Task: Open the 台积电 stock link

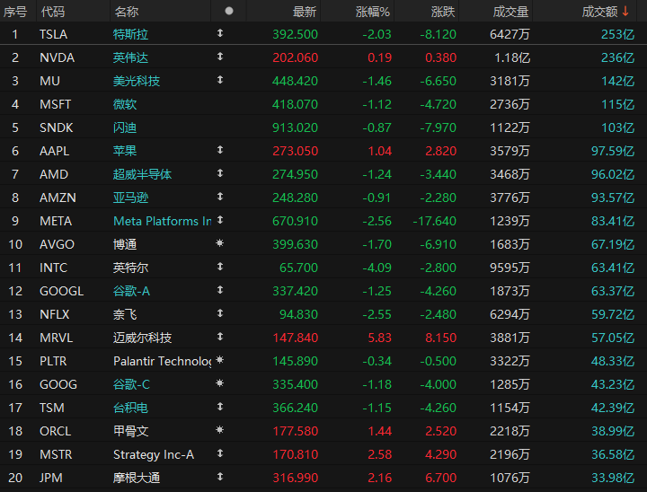Action: point(130,408)
